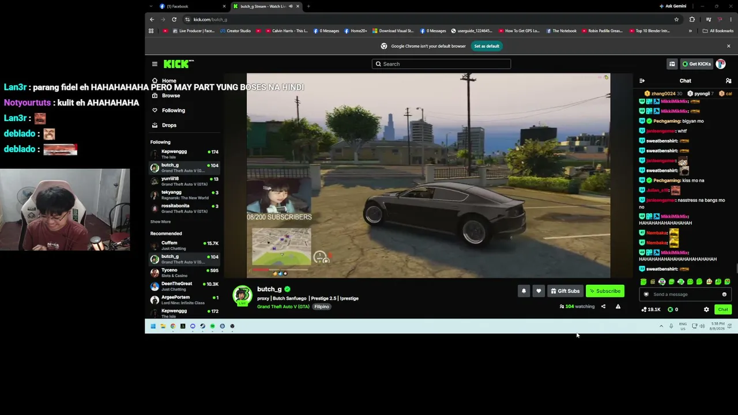Open a new browser tab
Screen dimensions: 738x415
pos(308,6)
